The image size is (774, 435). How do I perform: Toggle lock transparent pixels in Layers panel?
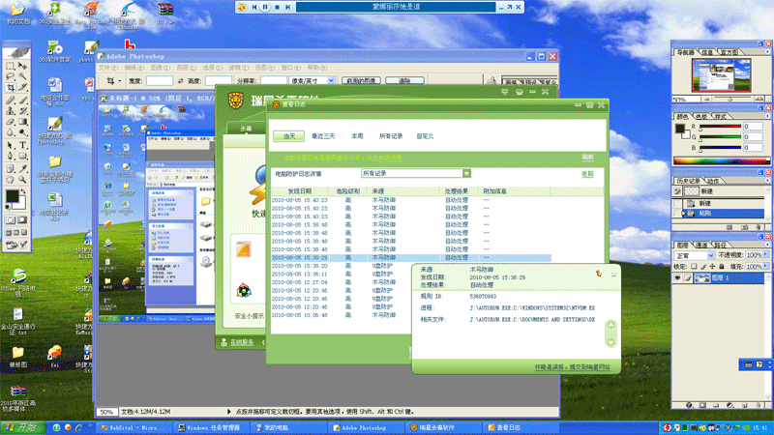pyautogui.click(x=694, y=267)
